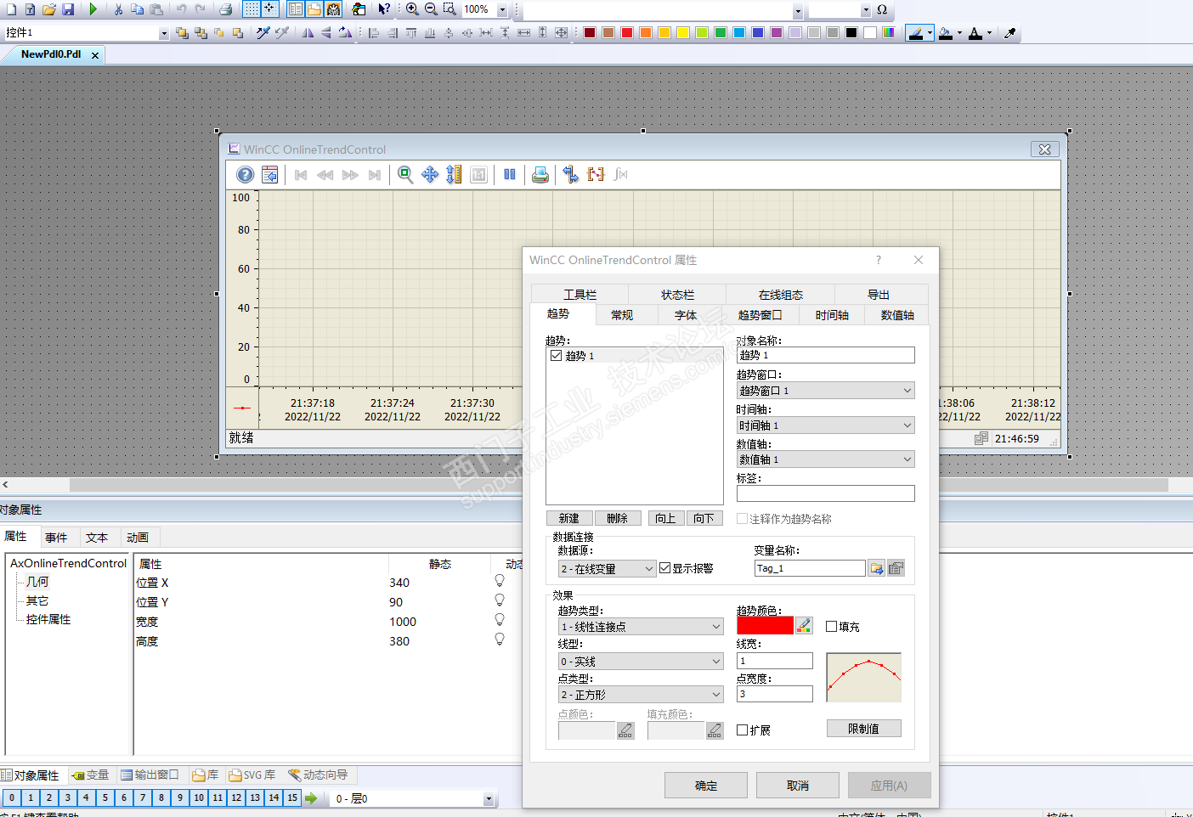1193x817 pixels.
Task: Click the trend color picker palette icon
Action: pos(804,626)
